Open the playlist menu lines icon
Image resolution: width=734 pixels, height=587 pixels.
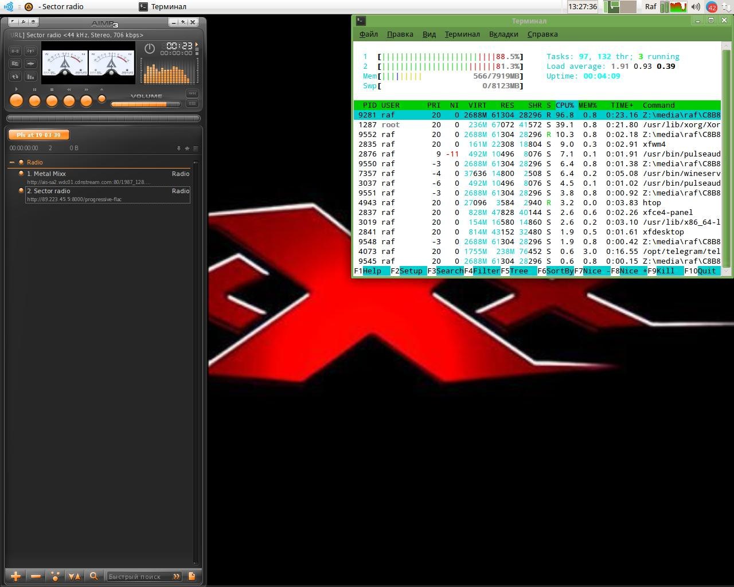pos(196,148)
